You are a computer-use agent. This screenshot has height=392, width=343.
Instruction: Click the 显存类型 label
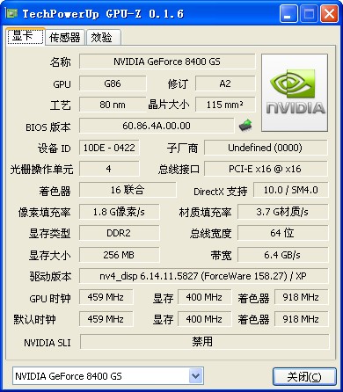(50, 234)
